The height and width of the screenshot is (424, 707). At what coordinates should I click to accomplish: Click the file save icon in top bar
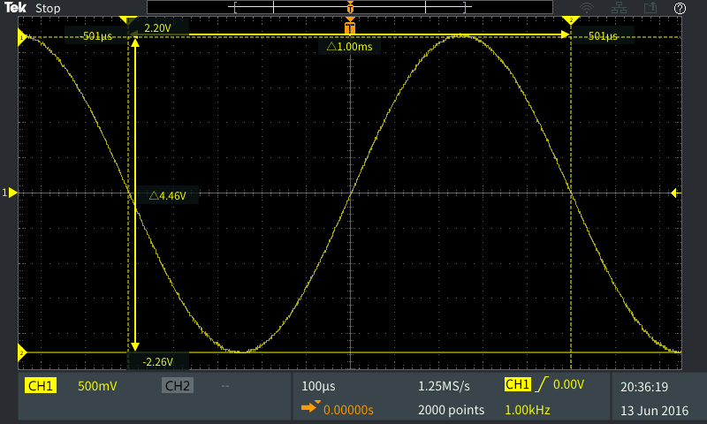pos(652,8)
